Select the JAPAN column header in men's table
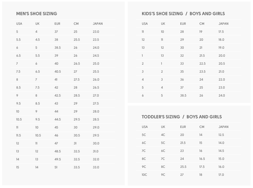253x188 pixels. pos(98,24)
